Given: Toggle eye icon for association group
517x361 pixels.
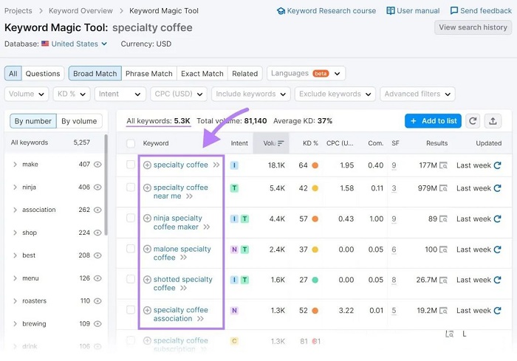Looking at the screenshot, I should coord(97,210).
